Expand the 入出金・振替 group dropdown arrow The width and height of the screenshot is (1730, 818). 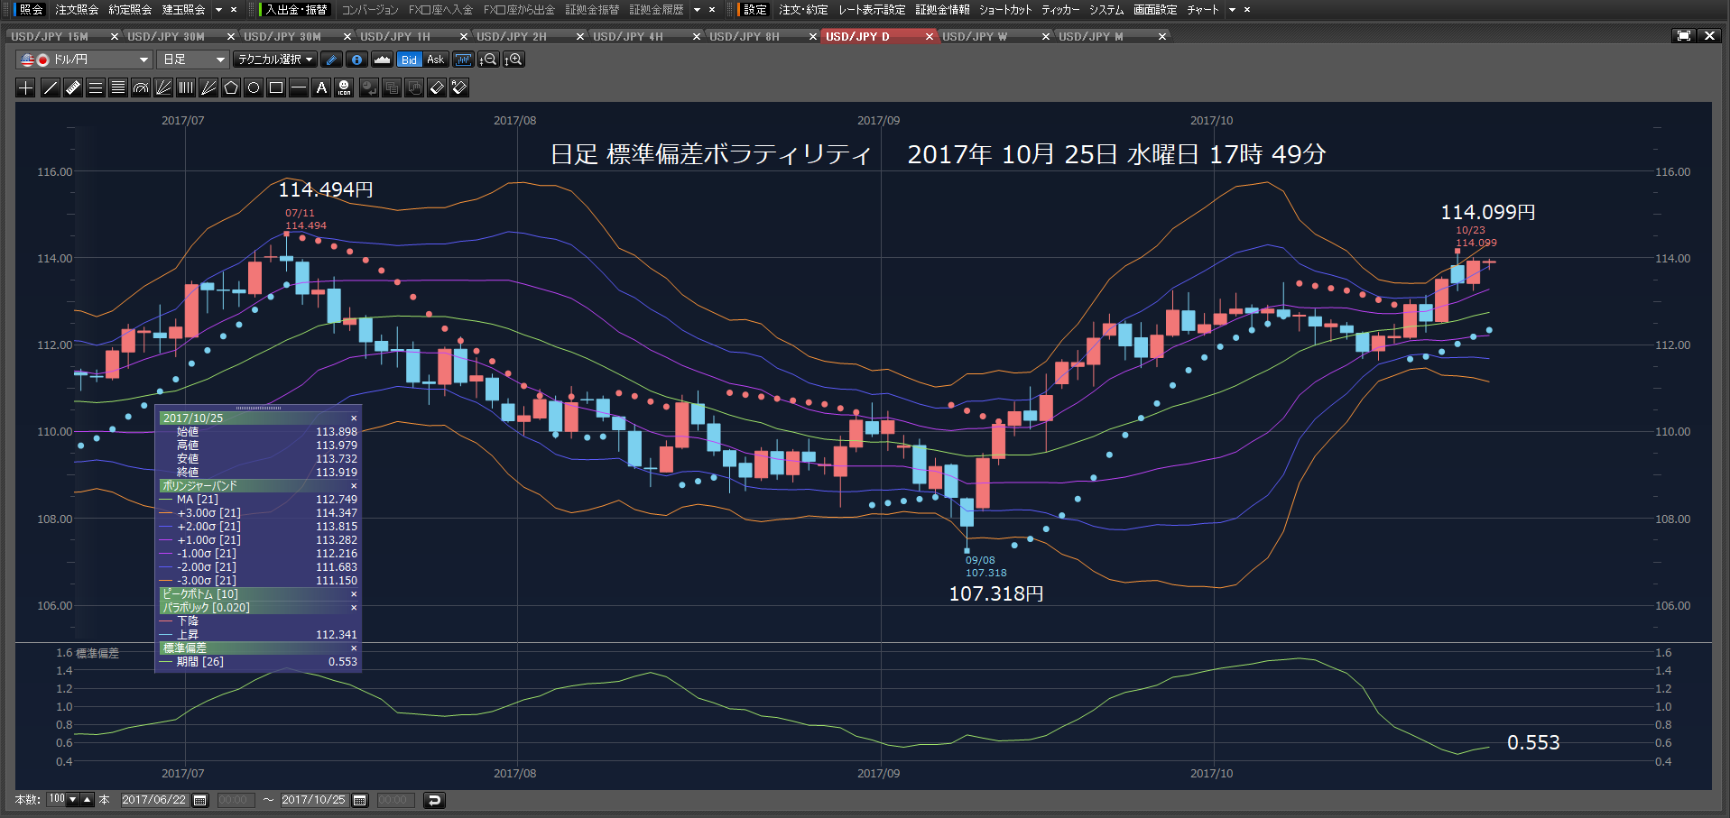coord(698,10)
